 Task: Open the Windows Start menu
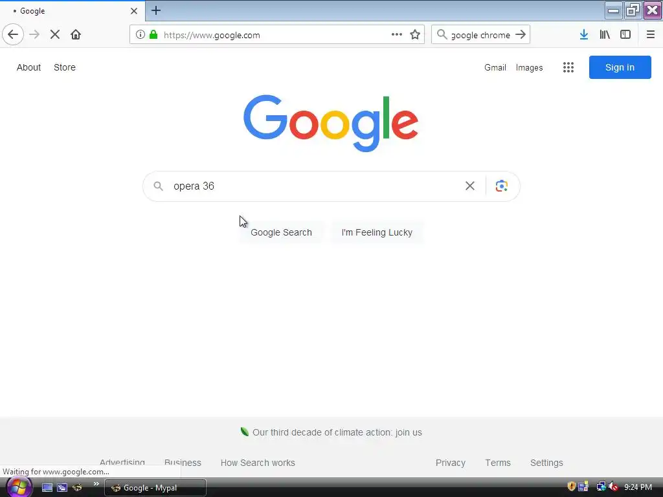(x=19, y=487)
